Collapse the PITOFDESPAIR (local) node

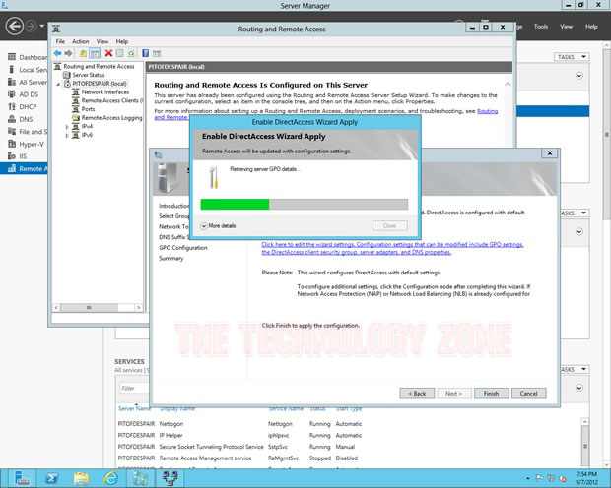pyautogui.click(x=58, y=84)
